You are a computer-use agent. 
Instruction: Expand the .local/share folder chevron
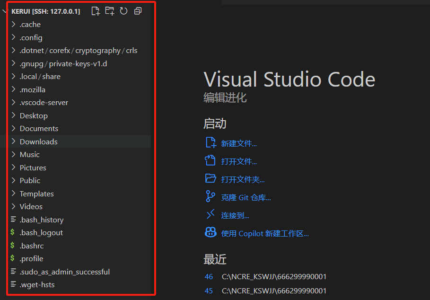click(x=13, y=76)
